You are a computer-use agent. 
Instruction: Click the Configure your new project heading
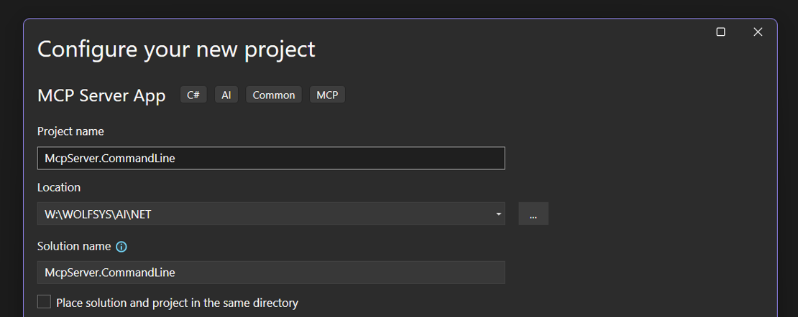tap(176, 49)
